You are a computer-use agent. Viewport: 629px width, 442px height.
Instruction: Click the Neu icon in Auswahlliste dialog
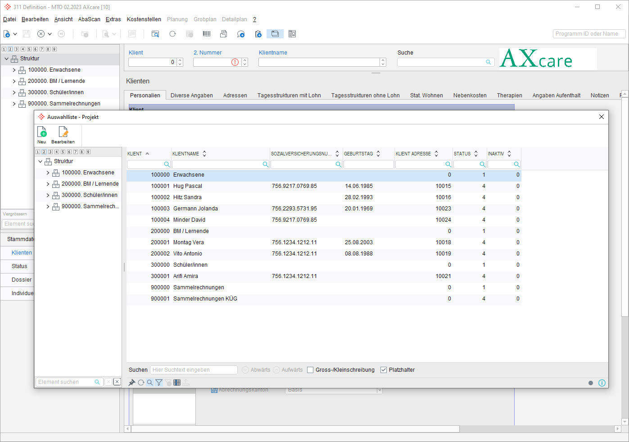[x=42, y=132]
